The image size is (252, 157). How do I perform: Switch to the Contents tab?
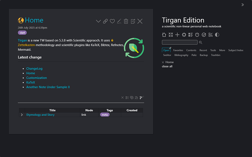click(191, 50)
